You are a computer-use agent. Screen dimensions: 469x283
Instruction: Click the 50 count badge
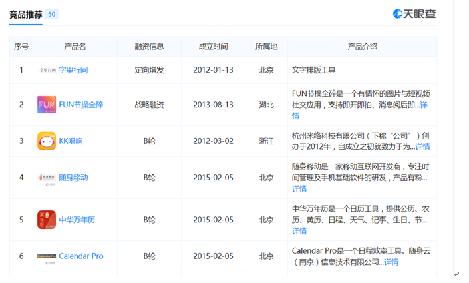51,14
